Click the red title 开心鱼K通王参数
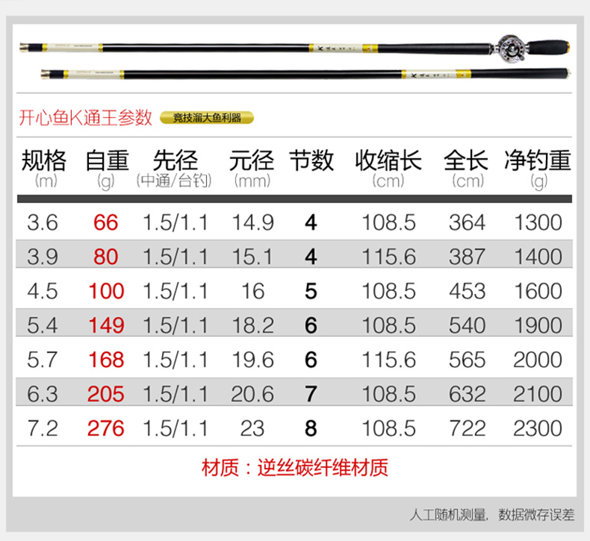This screenshot has height=541, width=590. (85, 118)
